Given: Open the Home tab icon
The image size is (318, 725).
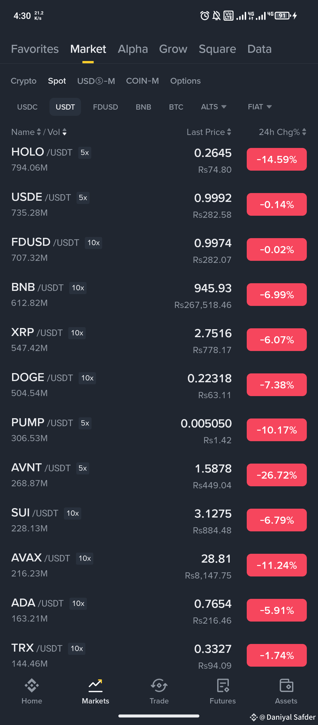Looking at the screenshot, I should click(x=32, y=685).
